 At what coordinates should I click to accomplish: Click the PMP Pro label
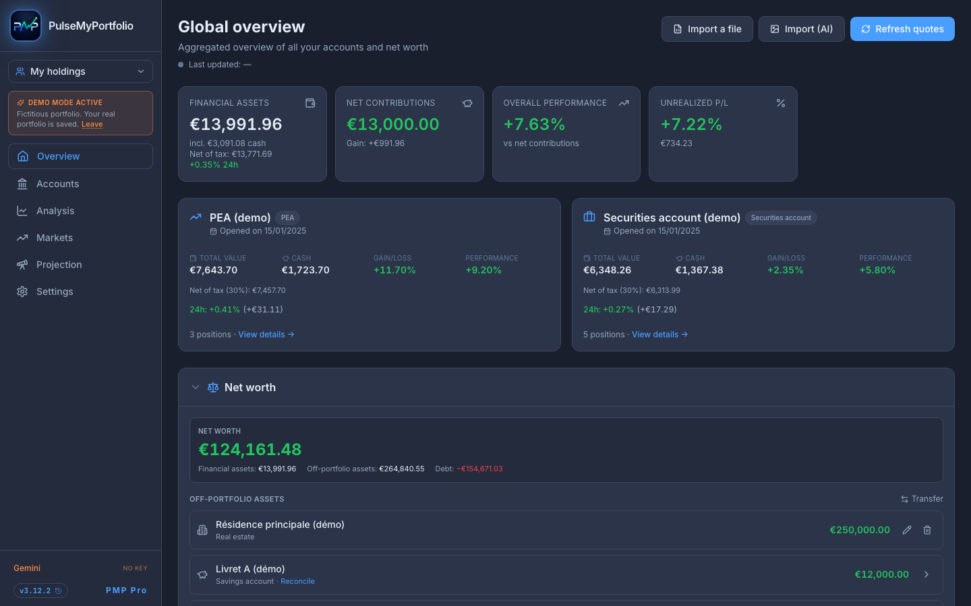click(x=126, y=591)
